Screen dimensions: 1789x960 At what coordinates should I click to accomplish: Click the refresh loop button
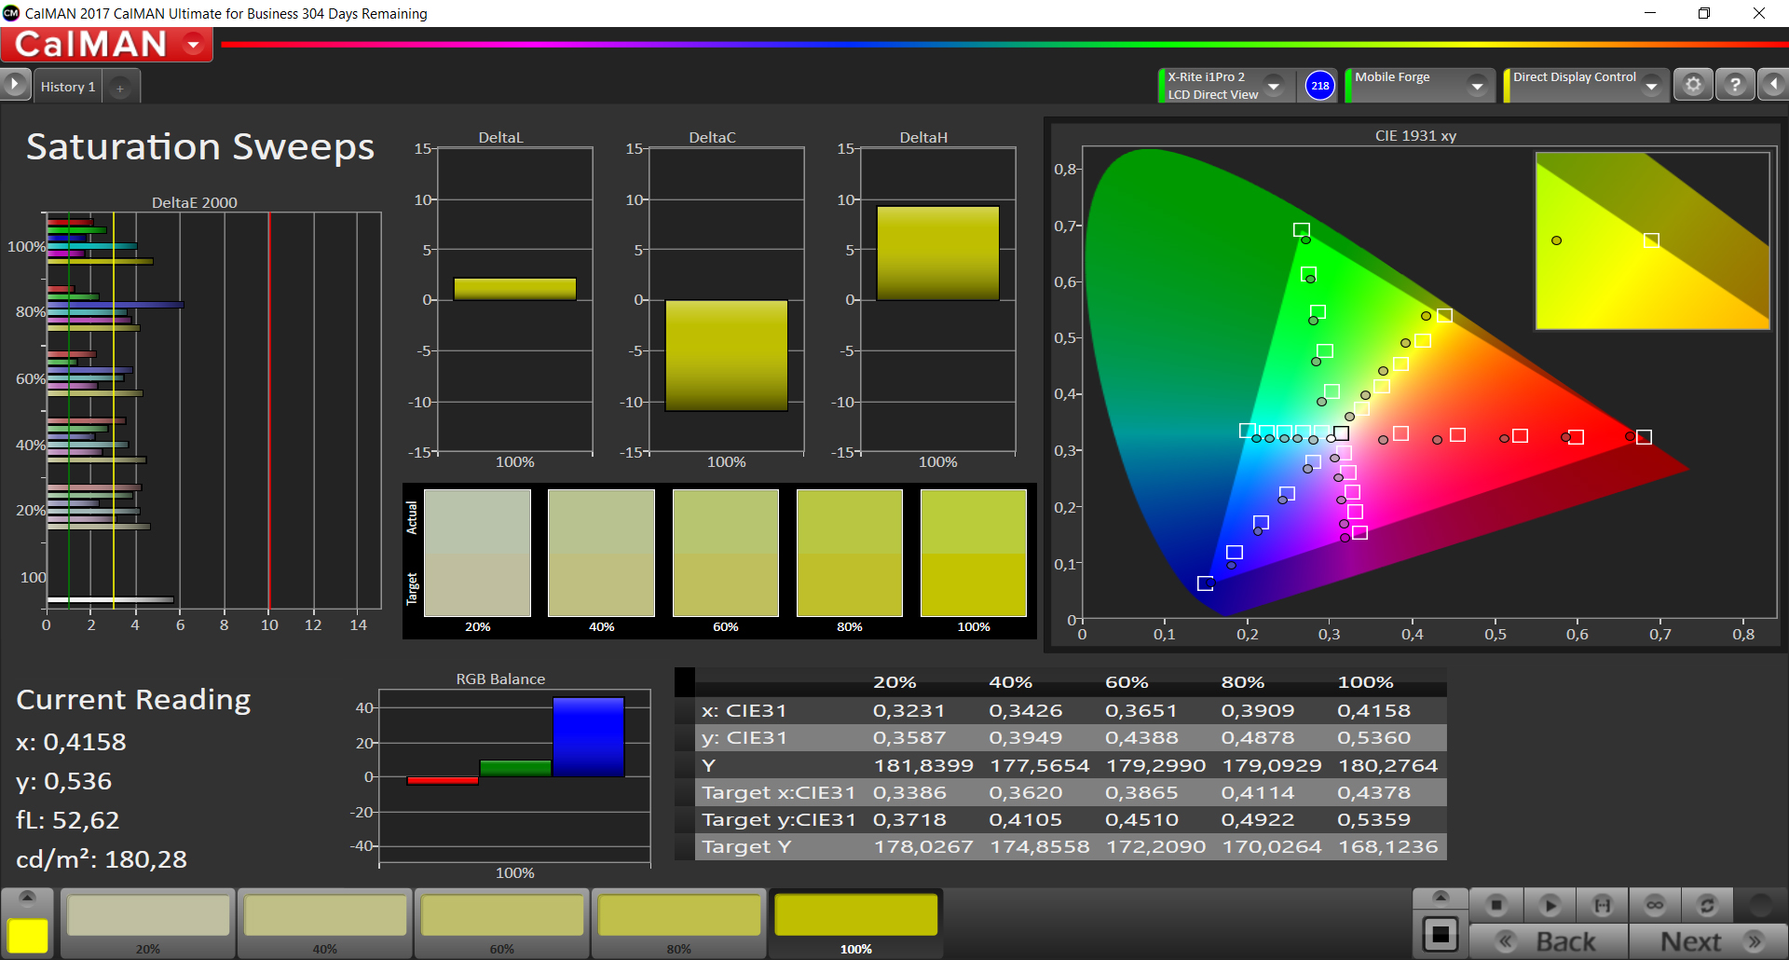(x=1707, y=904)
